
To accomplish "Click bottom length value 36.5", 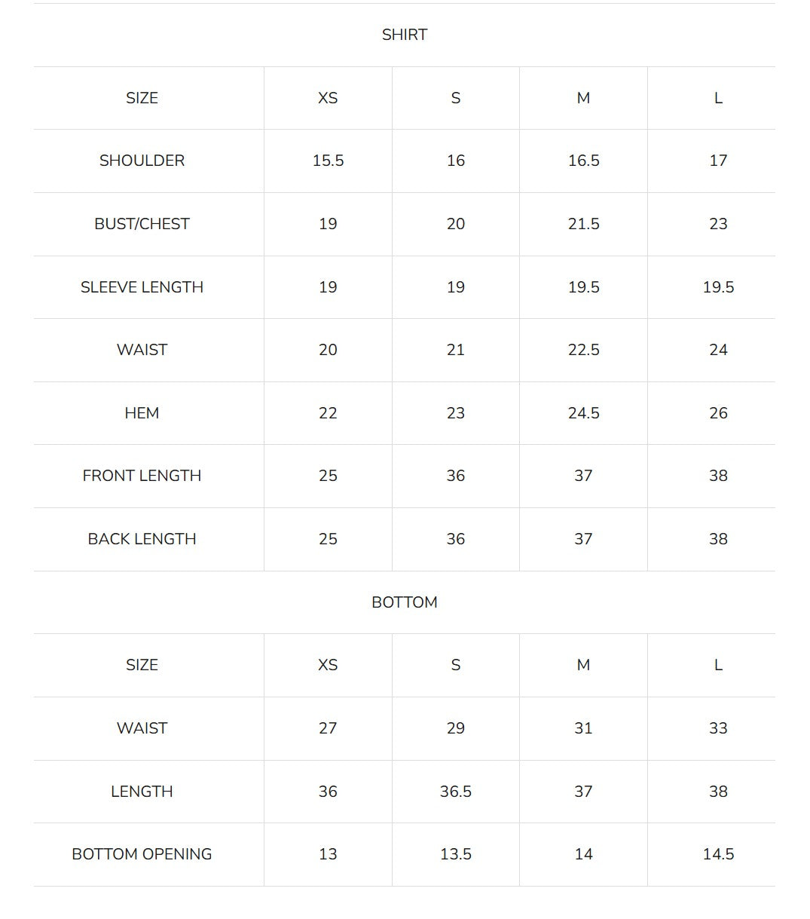I will (x=456, y=792).
